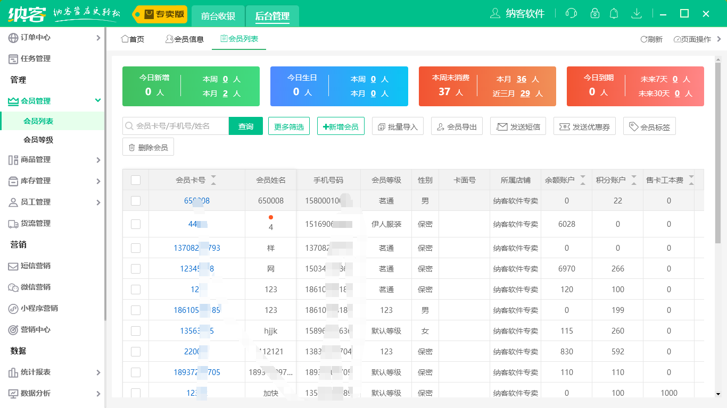This screenshot has height=408, width=727.
Task: Sort by 会员卡号 column arrow
Action: (x=213, y=181)
